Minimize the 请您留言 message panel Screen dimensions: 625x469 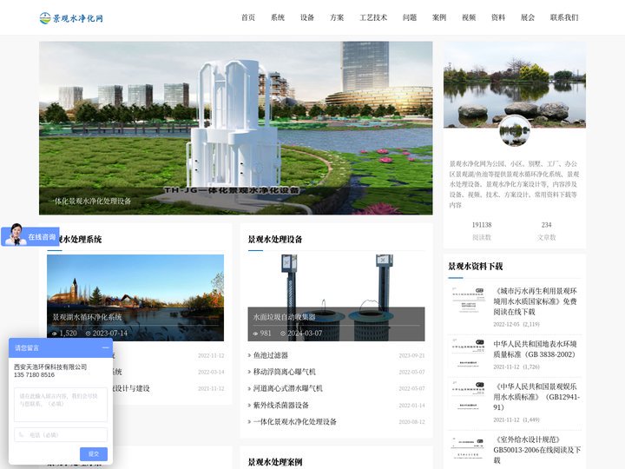tap(105, 347)
